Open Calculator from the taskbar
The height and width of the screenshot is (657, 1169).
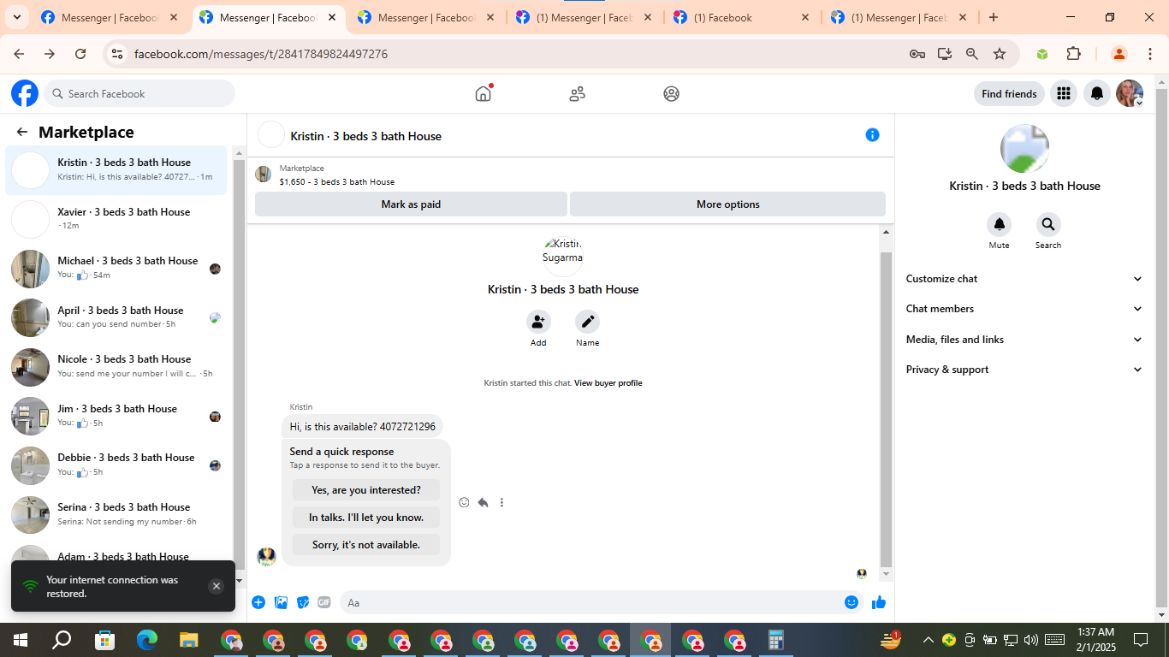pos(776,640)
